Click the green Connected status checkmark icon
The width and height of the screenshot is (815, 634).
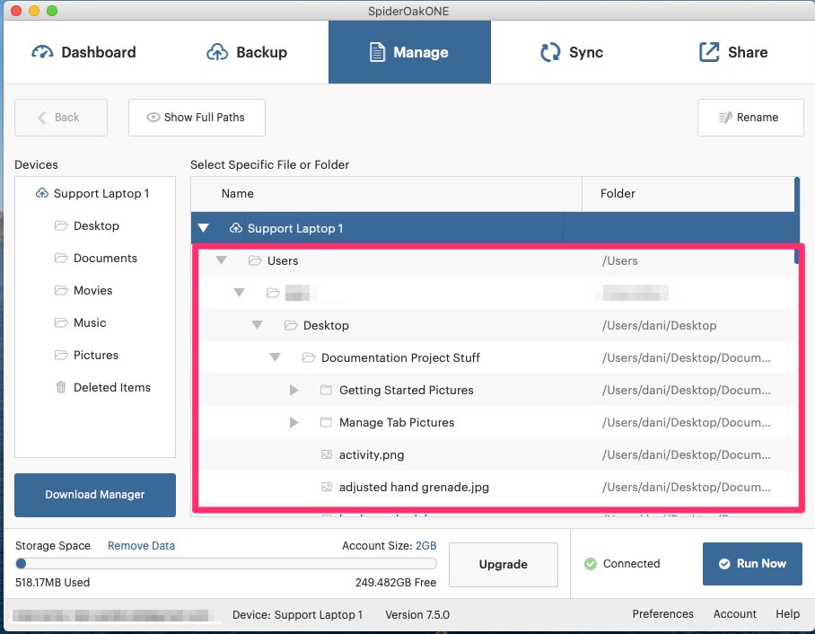click(x=591, y=564)
